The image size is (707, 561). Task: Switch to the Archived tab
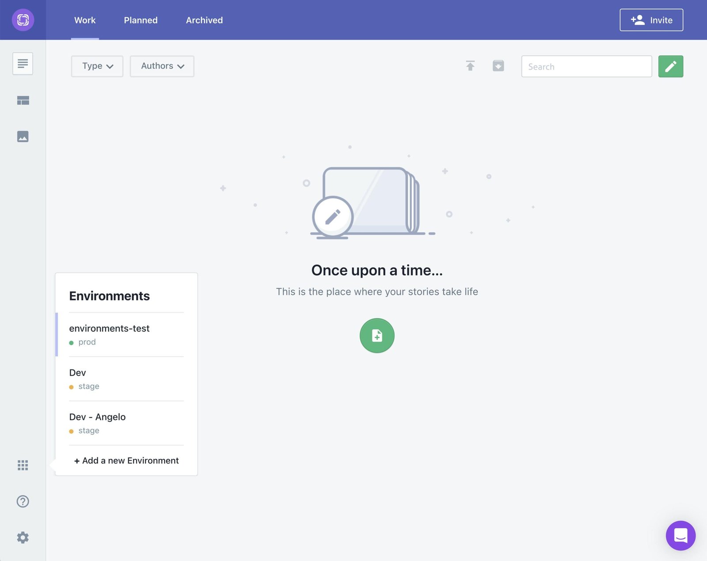(x=204, y=20)
